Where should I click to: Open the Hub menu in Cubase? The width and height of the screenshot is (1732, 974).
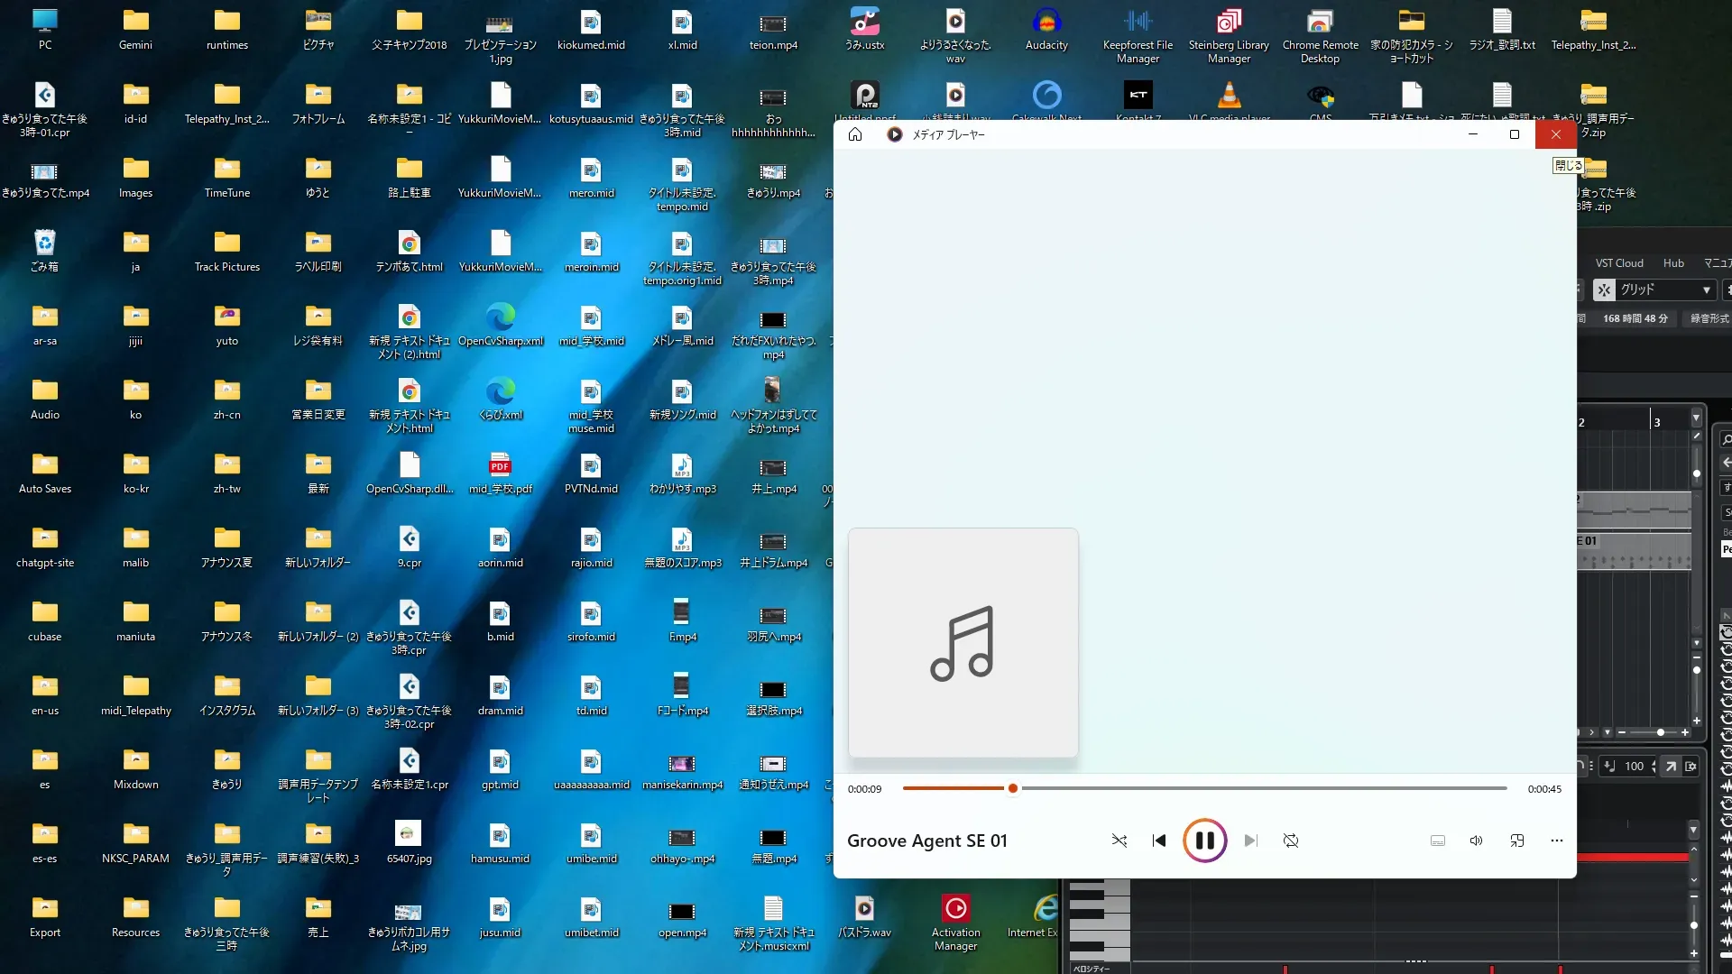click(x=1673, y=263)
